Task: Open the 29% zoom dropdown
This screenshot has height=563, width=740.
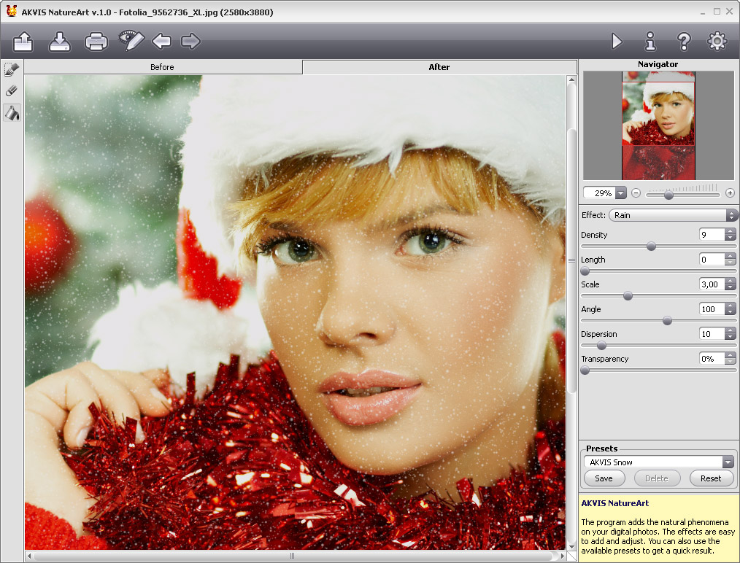Action: (x=621, y=193)
